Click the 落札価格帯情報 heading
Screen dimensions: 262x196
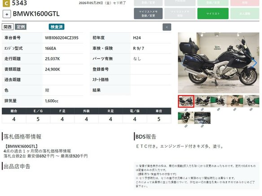22,136
